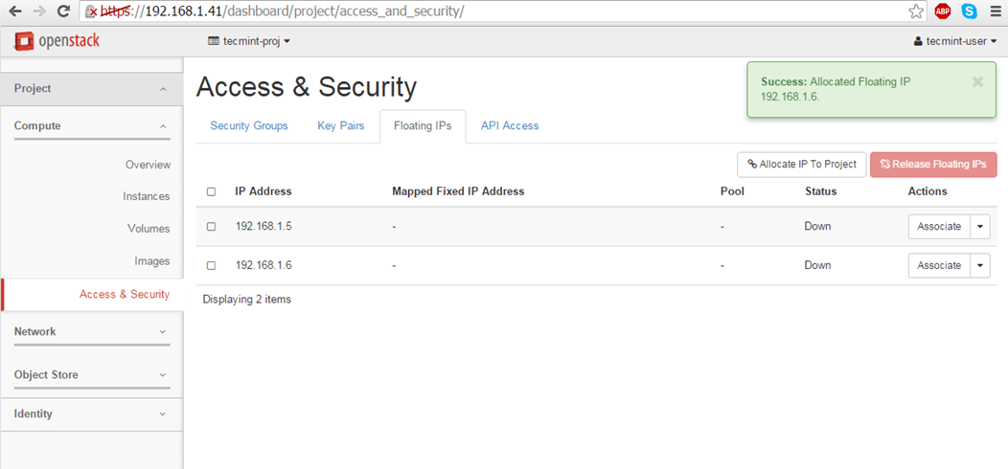Expand actions dropdown arrow for 192.168.1.5

click(980, 227)
